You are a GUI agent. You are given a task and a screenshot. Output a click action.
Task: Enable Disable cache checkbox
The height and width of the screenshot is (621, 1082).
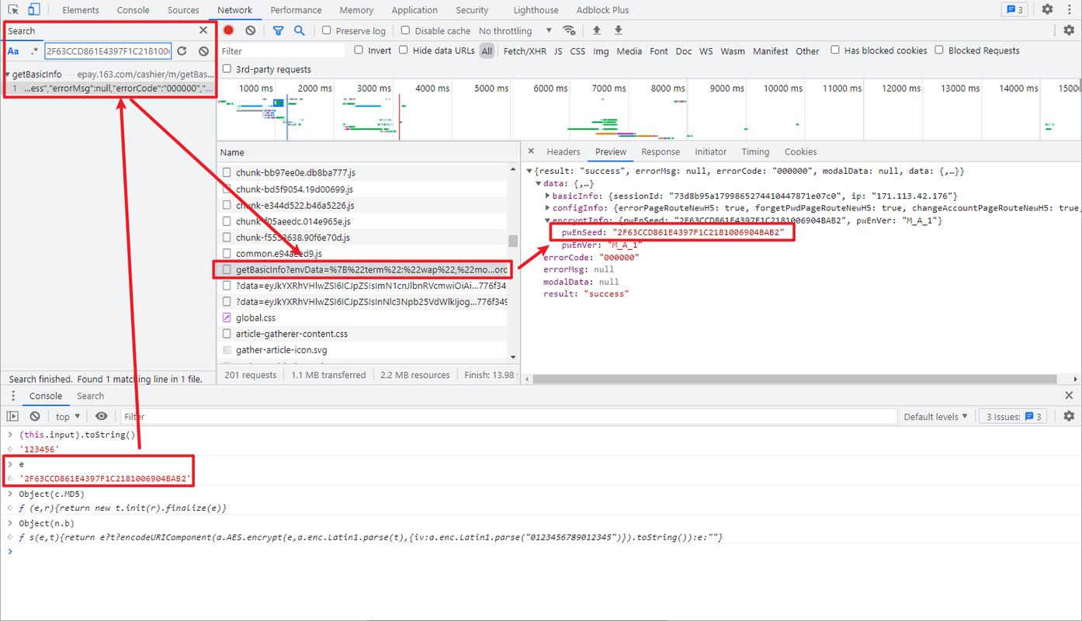coord(405,30)
